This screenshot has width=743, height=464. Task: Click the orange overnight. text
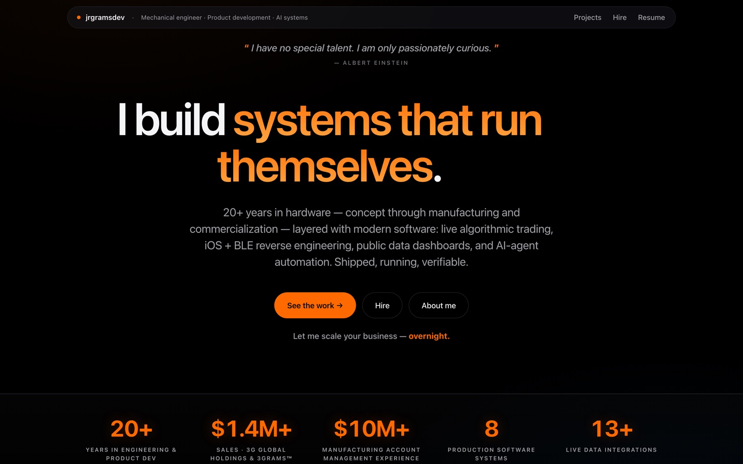(x=429, y=336)
